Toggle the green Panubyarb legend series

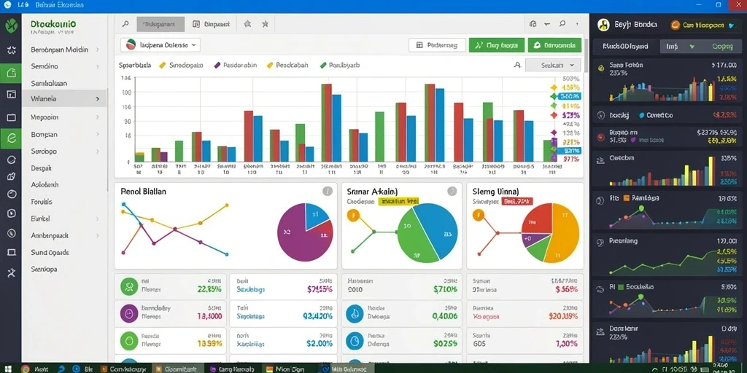point(340,65)
